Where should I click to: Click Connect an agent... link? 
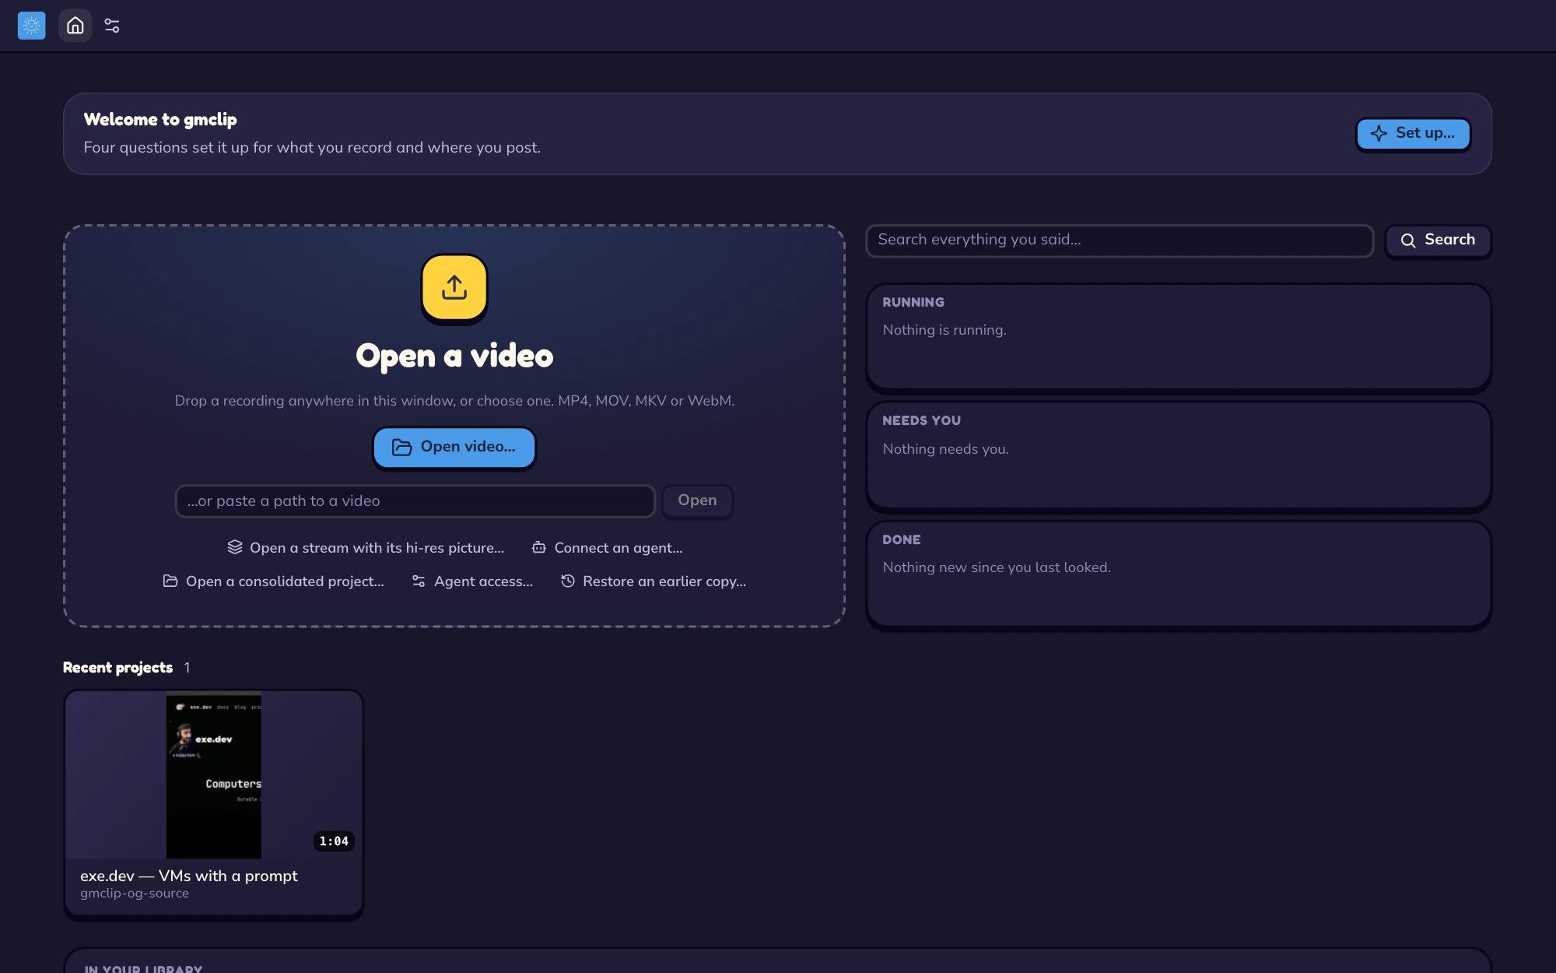[x=607, y=548]
